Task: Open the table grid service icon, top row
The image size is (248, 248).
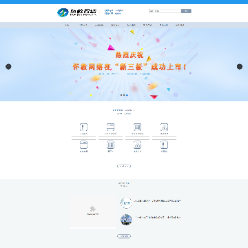Action: pos(137,127)
